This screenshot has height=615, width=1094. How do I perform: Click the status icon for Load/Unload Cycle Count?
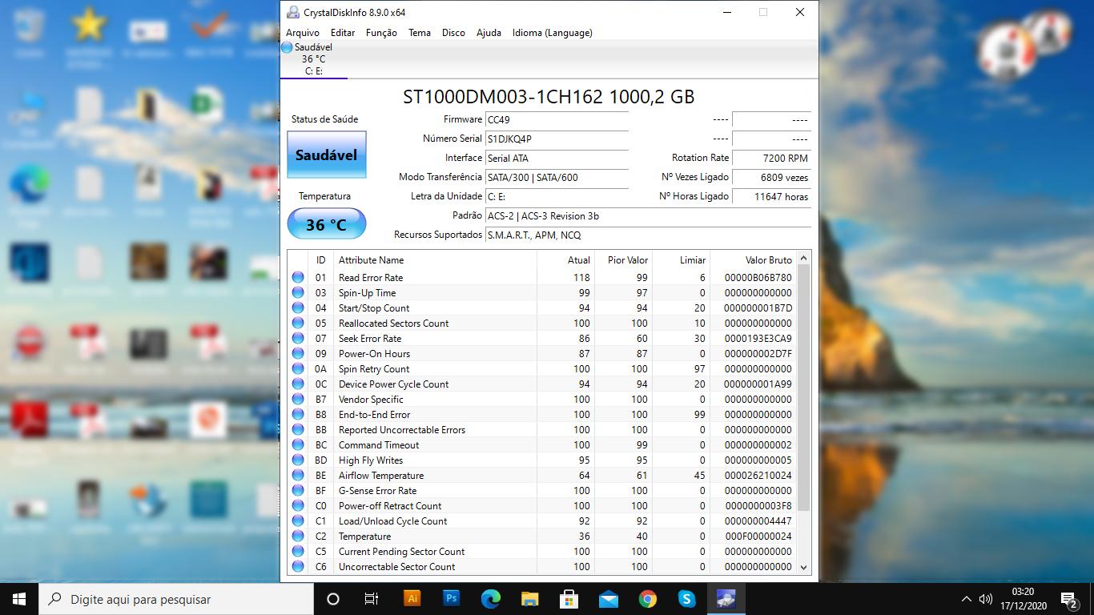coord(298,521)
